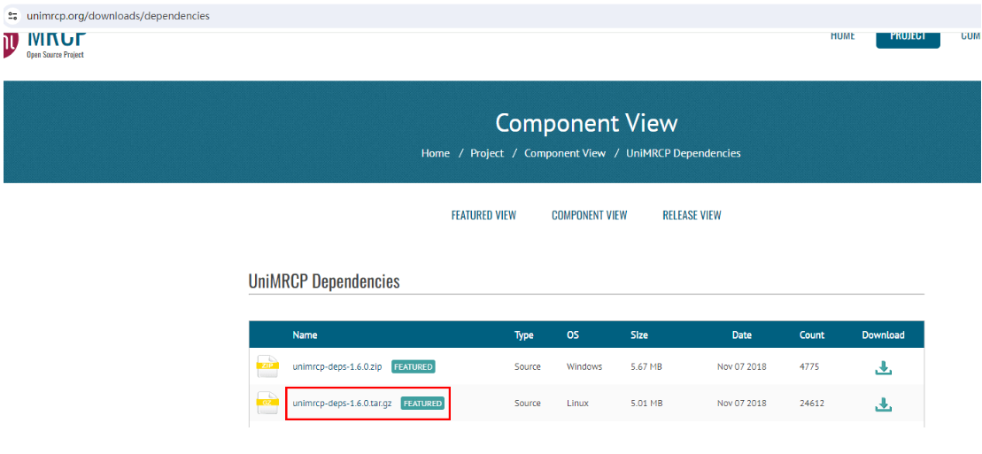Click the Count column header

(812, 335)
